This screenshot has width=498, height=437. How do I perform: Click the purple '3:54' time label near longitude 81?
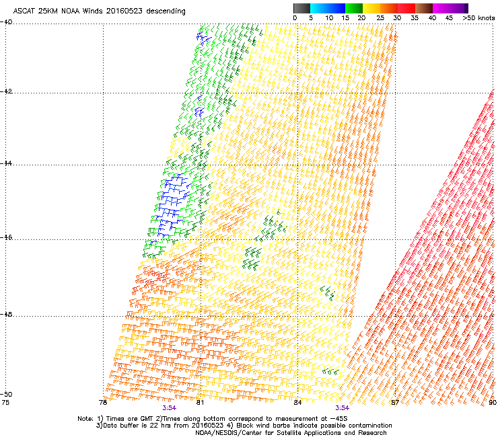click(170, 408)
